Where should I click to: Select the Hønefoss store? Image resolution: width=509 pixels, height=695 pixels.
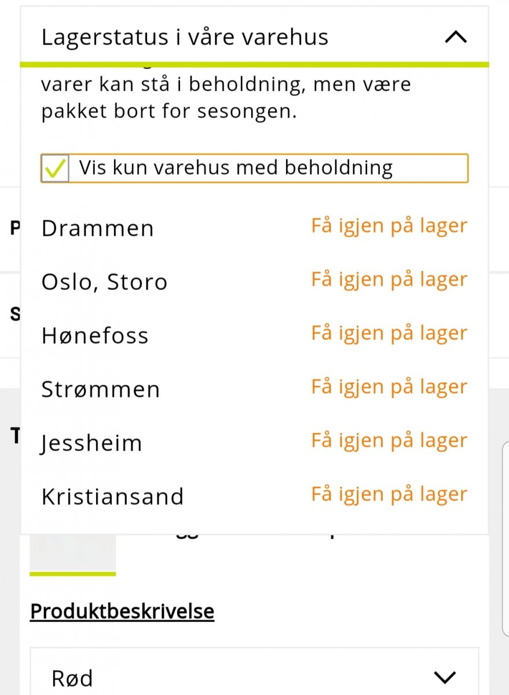(95, 336)
